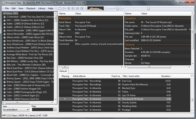Viewport: 196px width, 119px height.
Task: Select Bill Withers Lovely Day album
Action: coord(30,61)
